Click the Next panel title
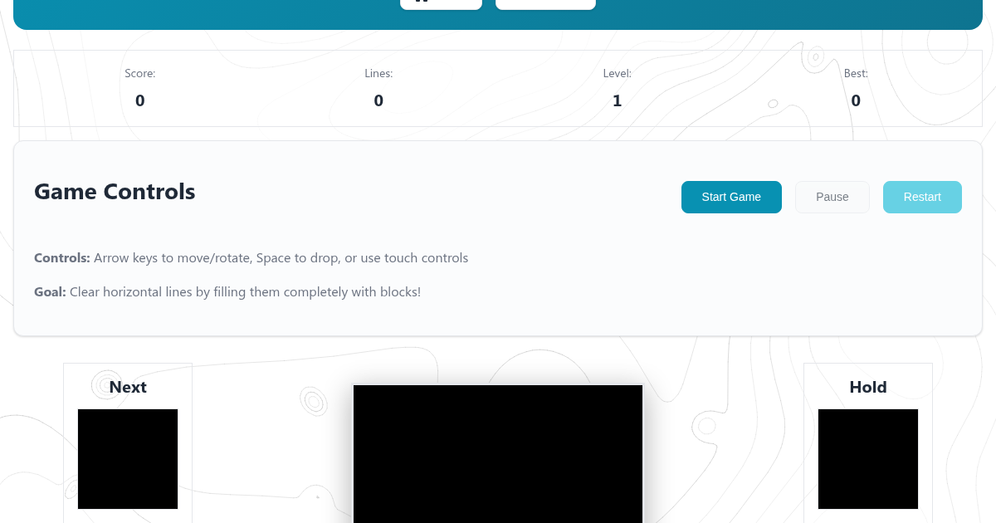The height and width of the screenshot is (523, 996). click(128, 387)
